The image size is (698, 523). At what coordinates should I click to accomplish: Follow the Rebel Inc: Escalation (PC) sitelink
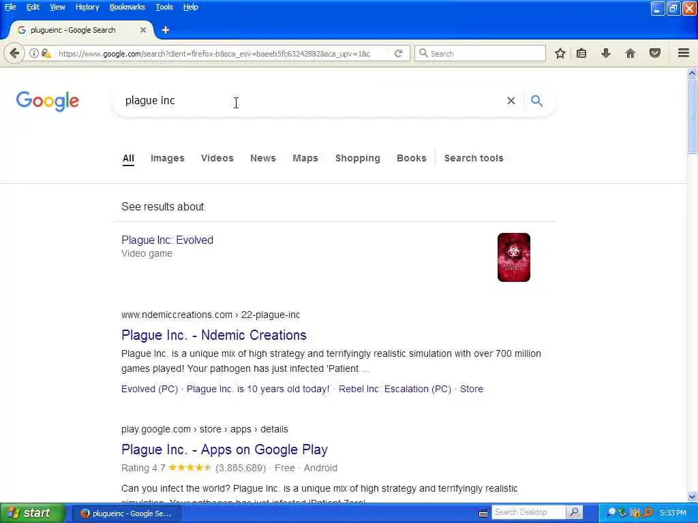(x=395, y=389)
